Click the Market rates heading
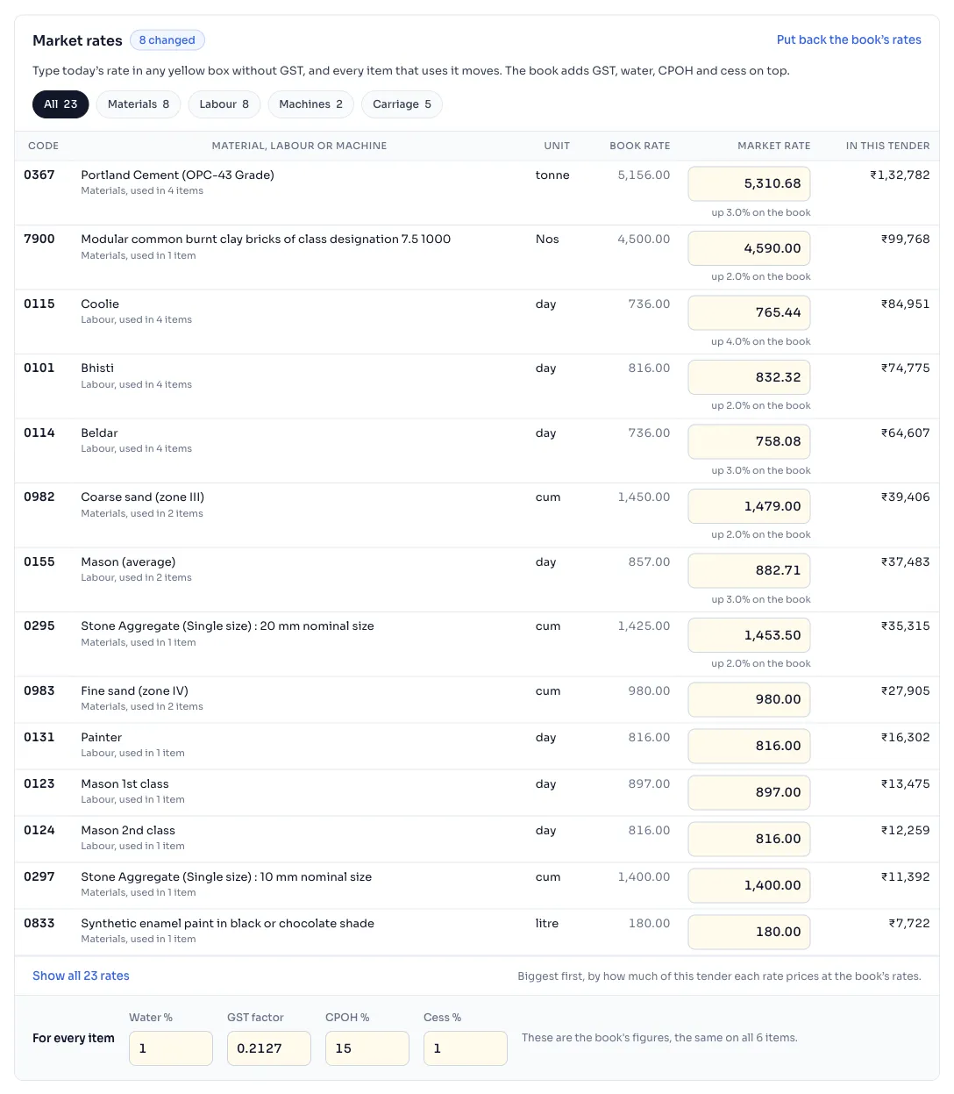This screenshot has width=954, height=1094. 77,40
